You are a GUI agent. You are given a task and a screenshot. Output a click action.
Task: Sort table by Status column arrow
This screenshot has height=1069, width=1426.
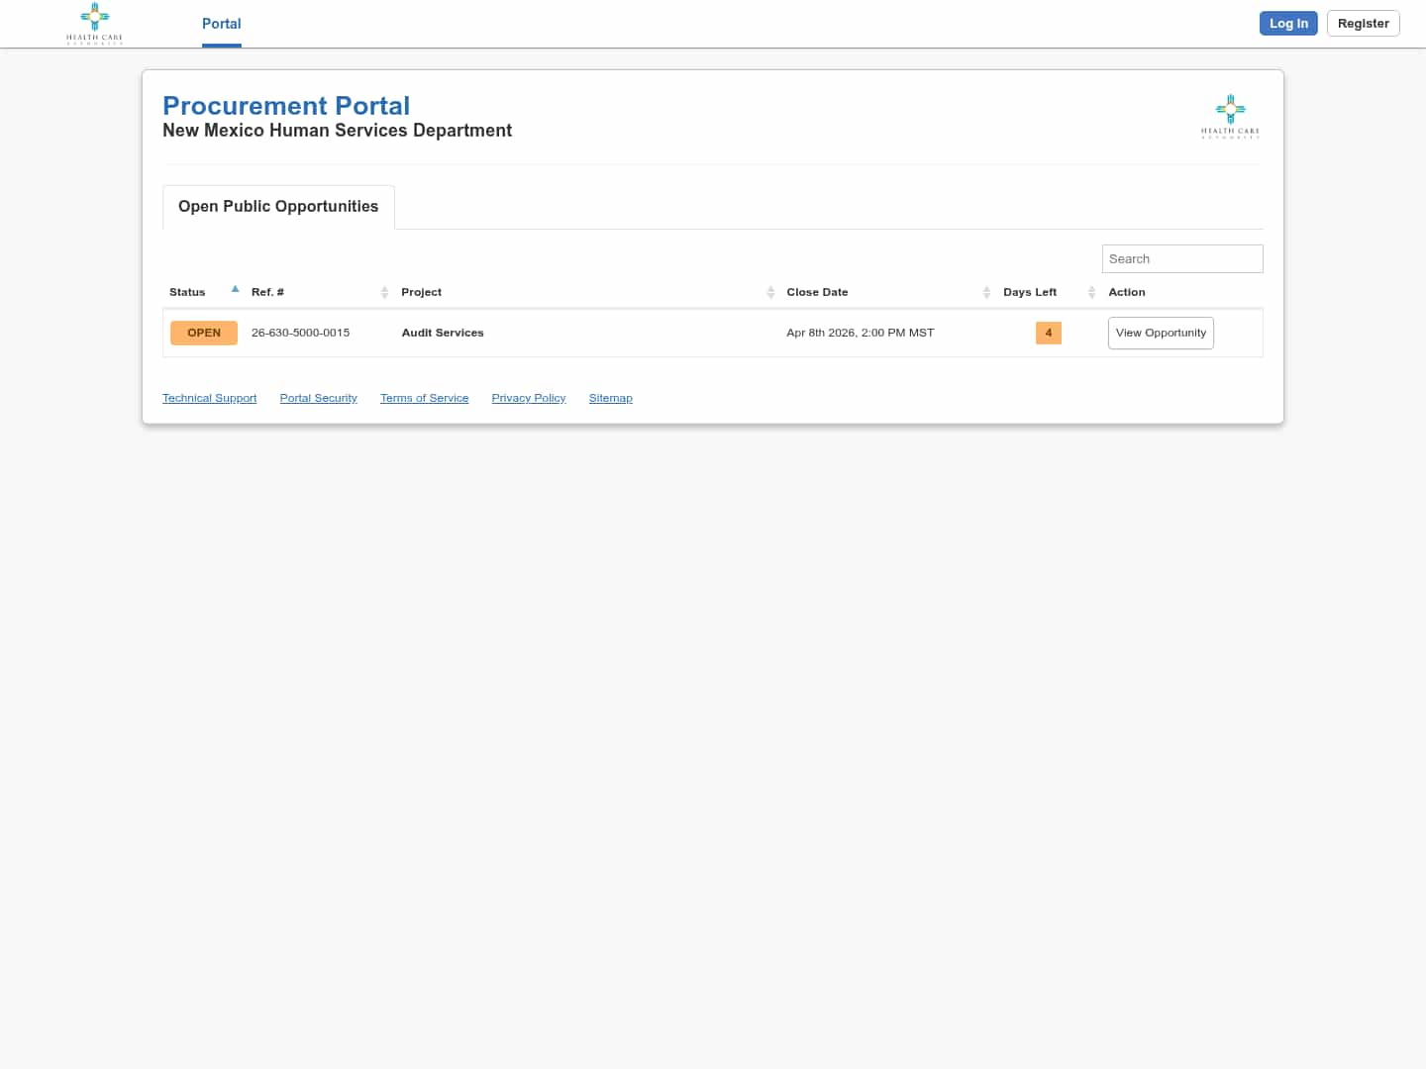tap(235, 290)
